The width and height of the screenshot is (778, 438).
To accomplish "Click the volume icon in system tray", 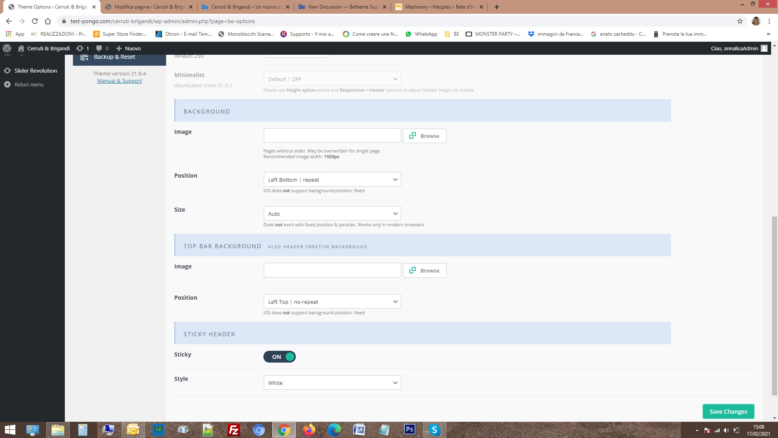I will [x=726, y=430].
